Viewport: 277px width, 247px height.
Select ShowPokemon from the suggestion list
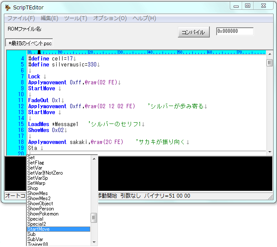pyautogui.click(x=59, y=214)
